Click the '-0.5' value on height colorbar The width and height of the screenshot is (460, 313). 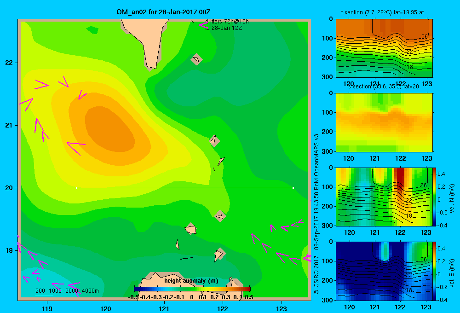pyautogui.click(x=133, y=297)
